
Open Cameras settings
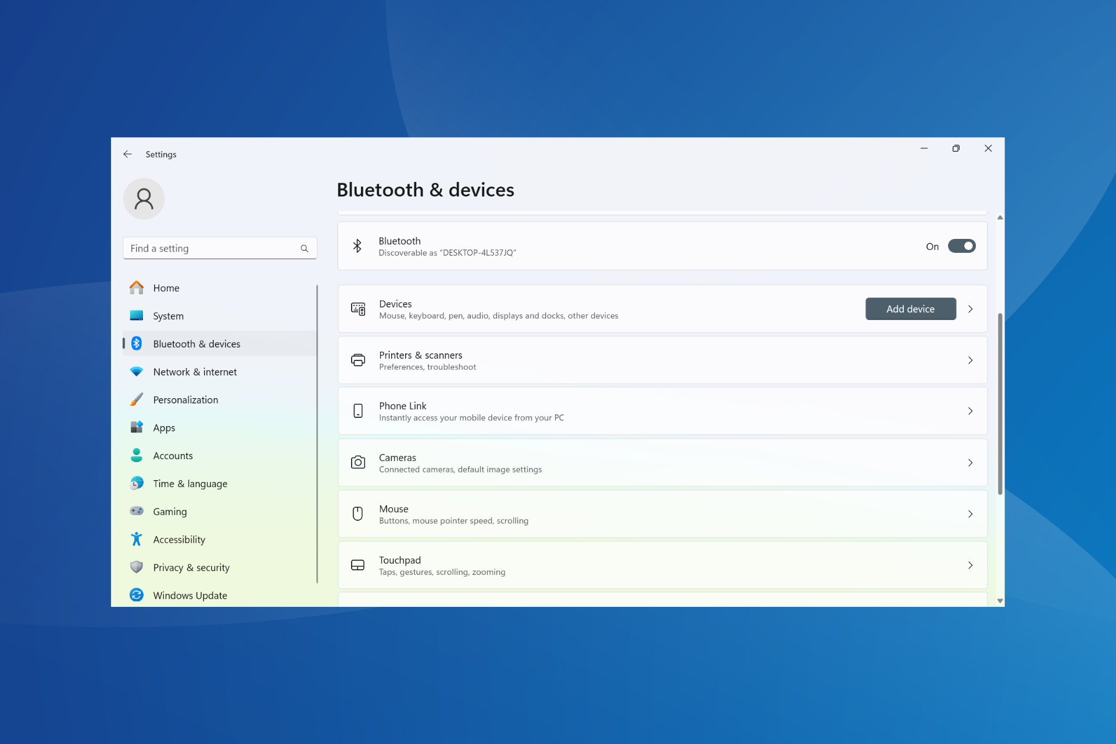[662, 463]
